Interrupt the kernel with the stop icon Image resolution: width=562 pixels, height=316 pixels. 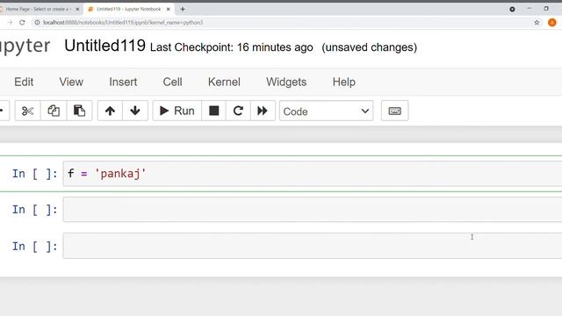pyautogui.click(x=214, y=111)
